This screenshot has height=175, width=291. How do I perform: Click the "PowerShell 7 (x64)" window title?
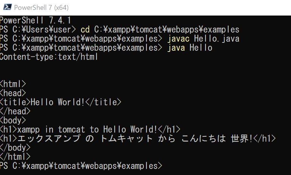pos(41,8)
